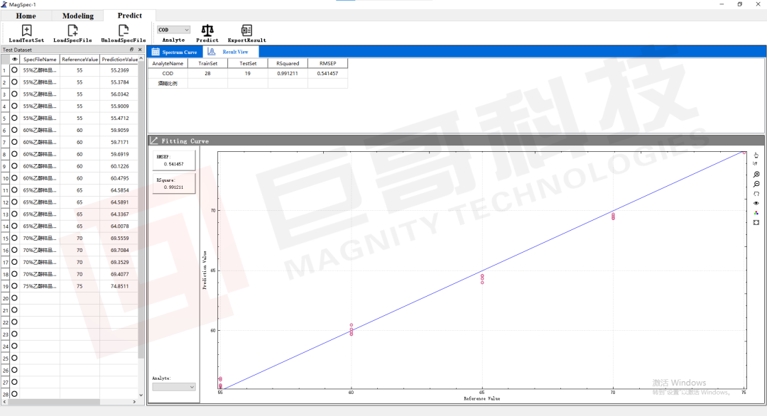
Task: Click dataset horizontal scrollbar left arrow
Action: coord(4,402)
